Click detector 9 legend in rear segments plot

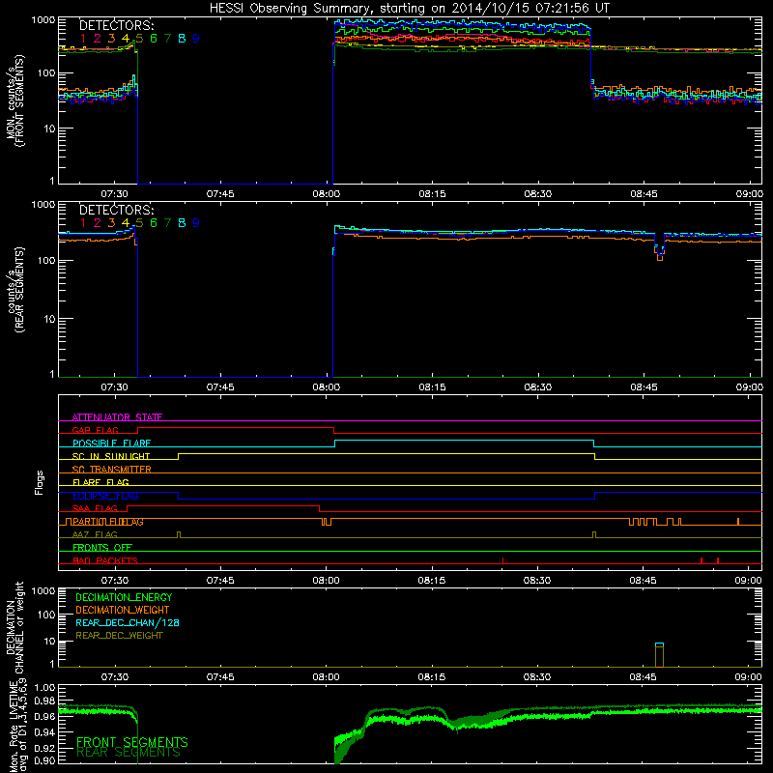[x=196, y=223]
